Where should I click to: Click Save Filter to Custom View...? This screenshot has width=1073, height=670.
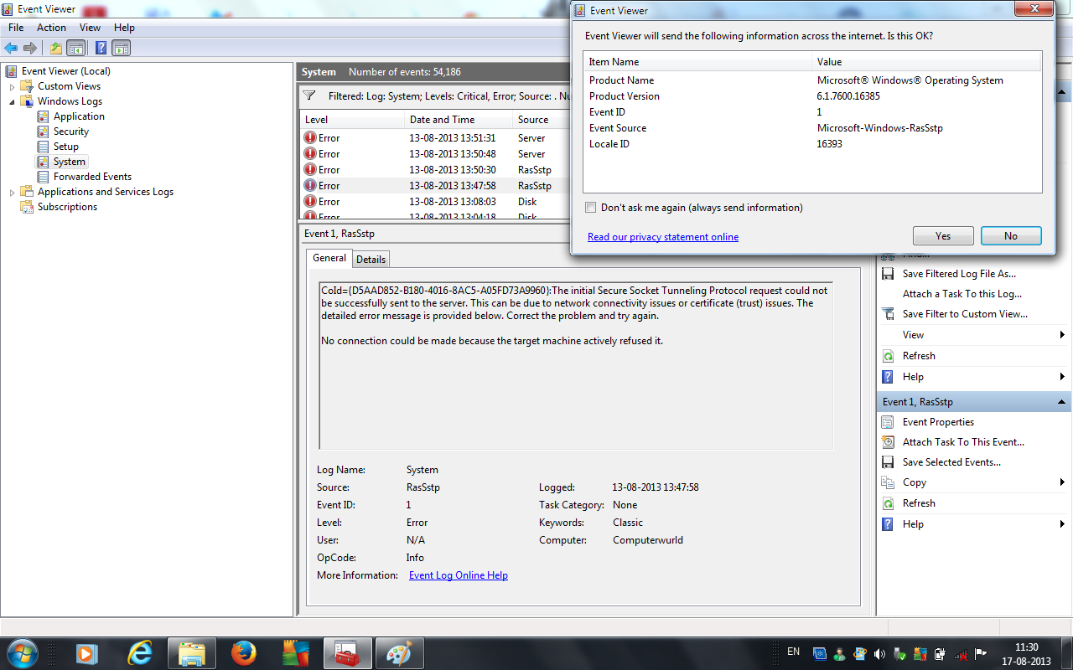966,314
